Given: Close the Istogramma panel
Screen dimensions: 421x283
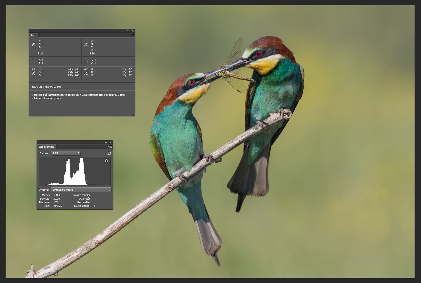Looking at the screenshot, I should tap(111, 143).
